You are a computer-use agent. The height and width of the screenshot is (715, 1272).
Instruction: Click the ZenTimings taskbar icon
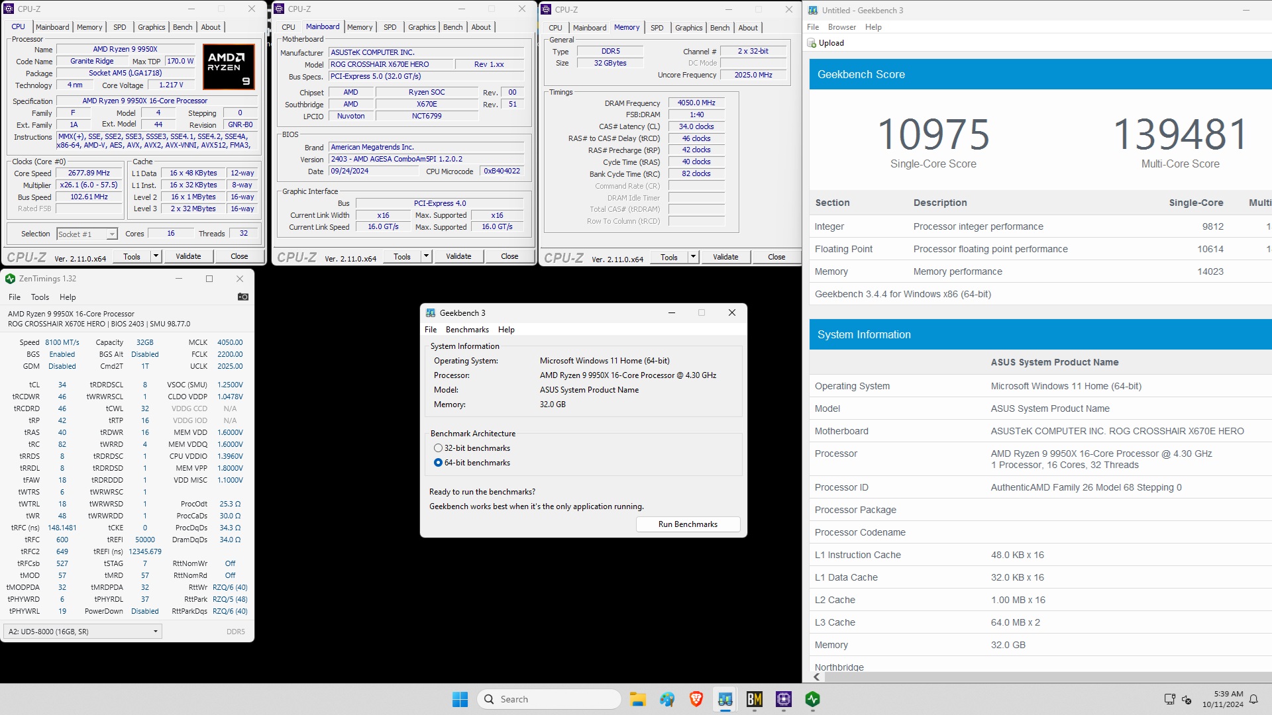click(x=812, y=699)
